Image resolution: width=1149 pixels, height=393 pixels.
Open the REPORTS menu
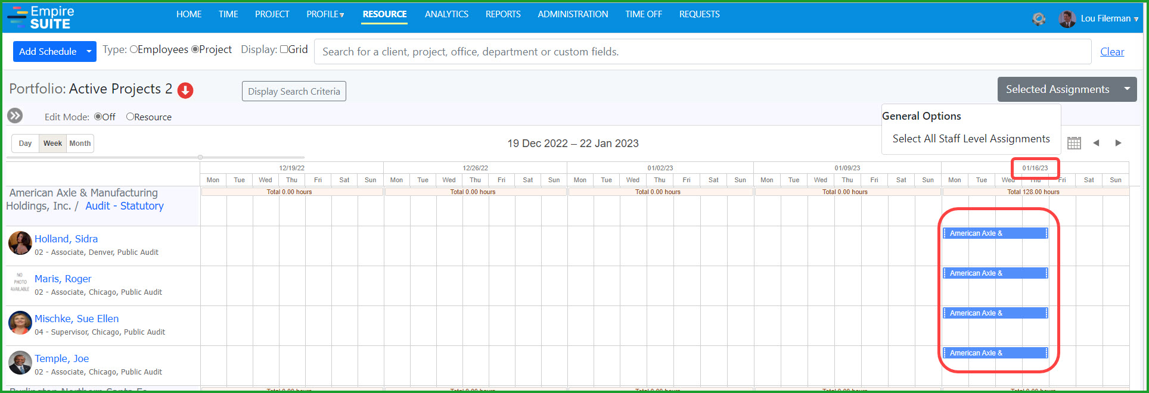click(503, 14)
